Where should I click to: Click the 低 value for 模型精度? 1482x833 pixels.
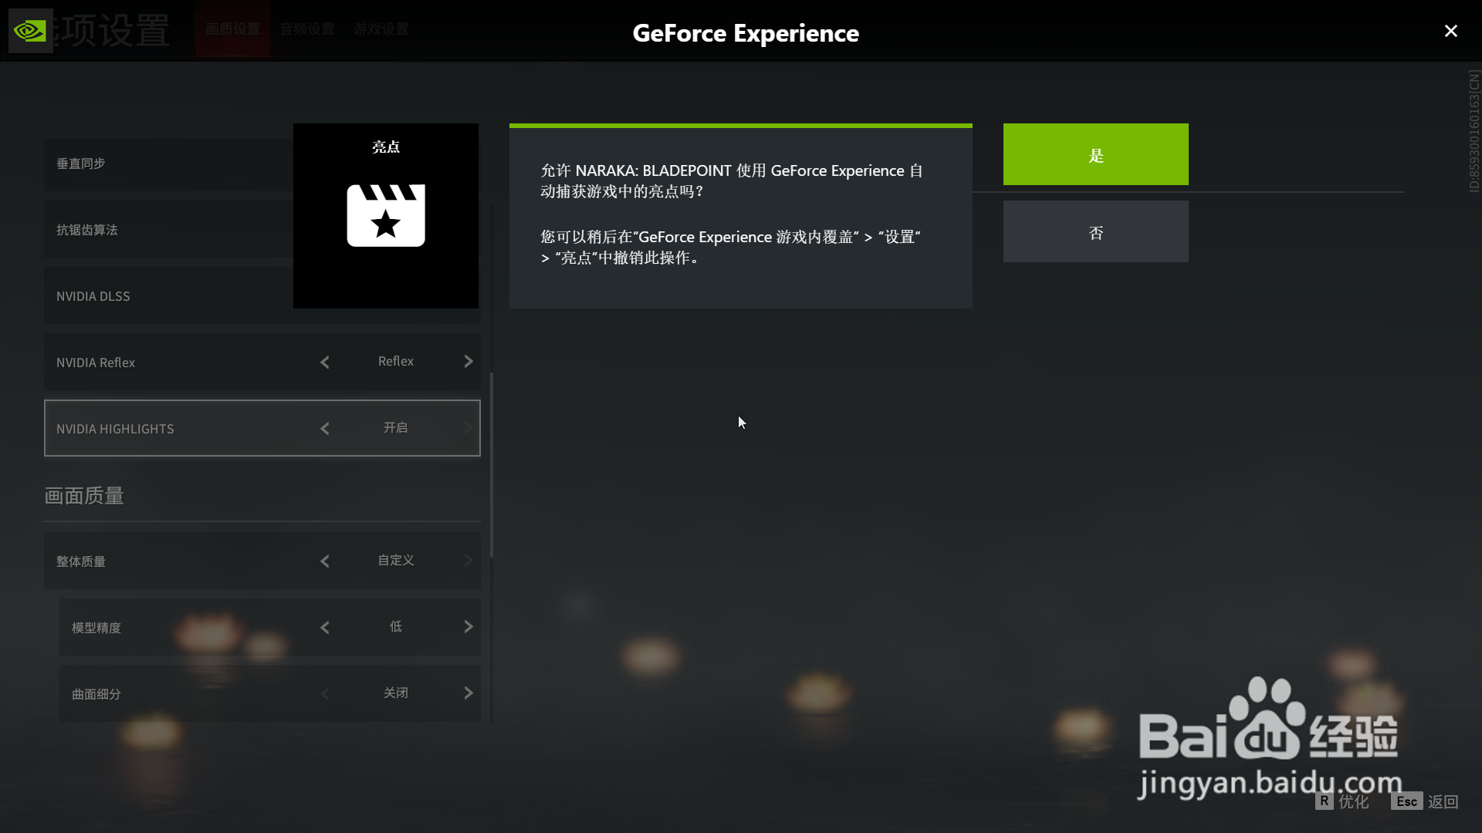pos(396,626)
